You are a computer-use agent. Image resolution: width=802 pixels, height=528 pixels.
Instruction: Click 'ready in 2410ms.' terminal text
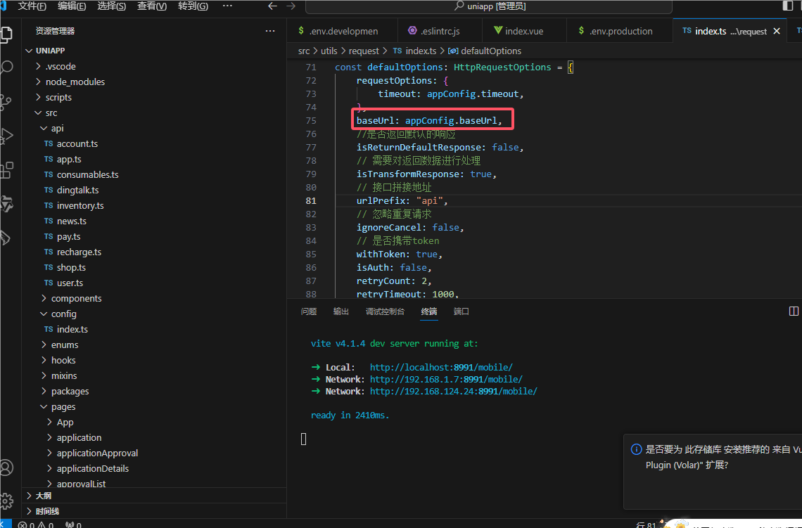point(350,415)
